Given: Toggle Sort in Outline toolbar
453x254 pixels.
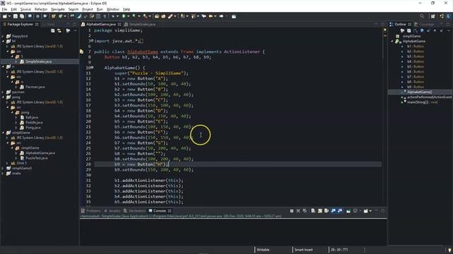Looking at the screenshot, I should pos(415,30).
